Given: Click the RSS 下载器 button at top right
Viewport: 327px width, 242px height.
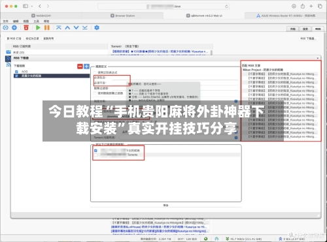Looking at the screenshot, I should click(x=308, y=38).
